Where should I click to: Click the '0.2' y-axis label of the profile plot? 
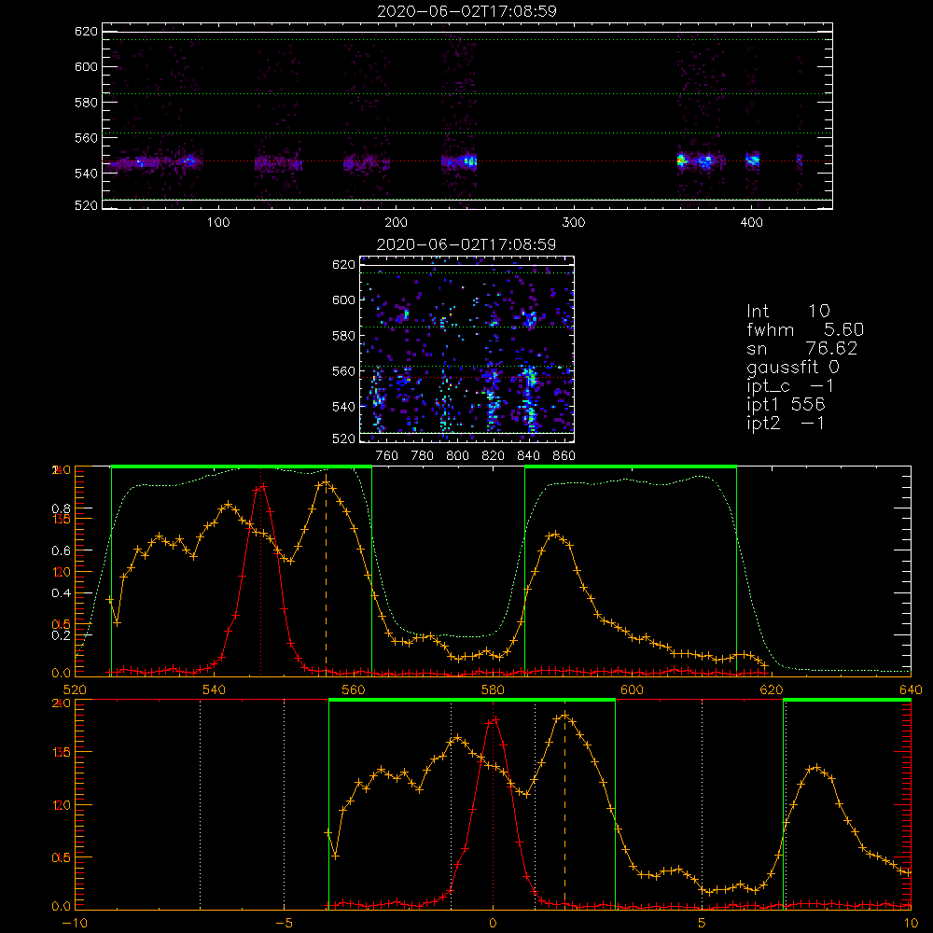(62, 635)
